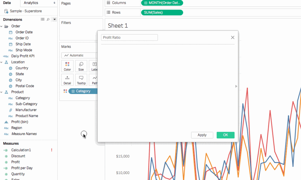The width and height of the screenshot is (301, 180).
Task: Click the Sample - Superstore data source icon
Action: 6,11
